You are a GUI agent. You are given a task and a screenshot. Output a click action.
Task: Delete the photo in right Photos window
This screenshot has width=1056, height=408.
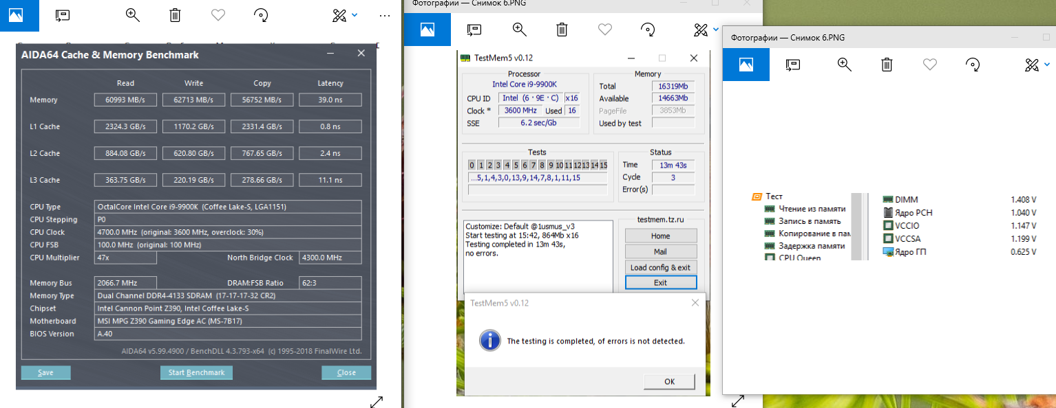pos(887,65)
